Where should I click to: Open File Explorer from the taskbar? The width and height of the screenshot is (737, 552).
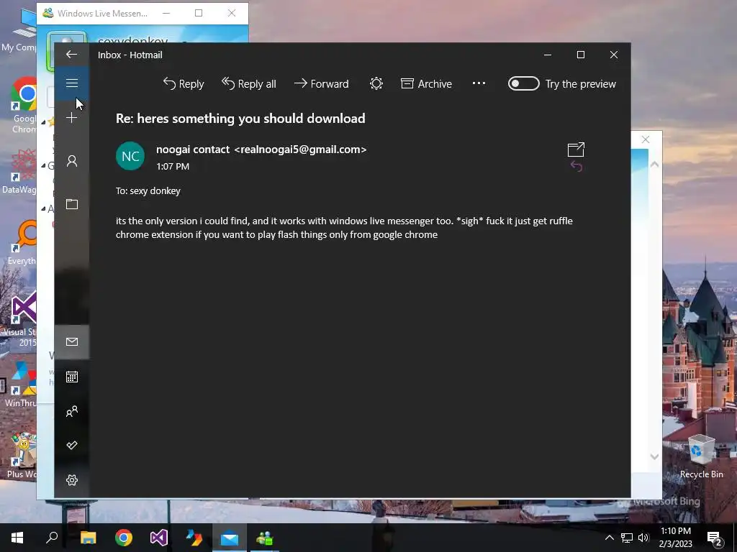point(88,538)
